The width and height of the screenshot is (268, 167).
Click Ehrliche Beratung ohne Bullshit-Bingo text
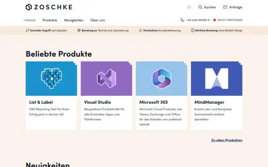tap(219, 30)
